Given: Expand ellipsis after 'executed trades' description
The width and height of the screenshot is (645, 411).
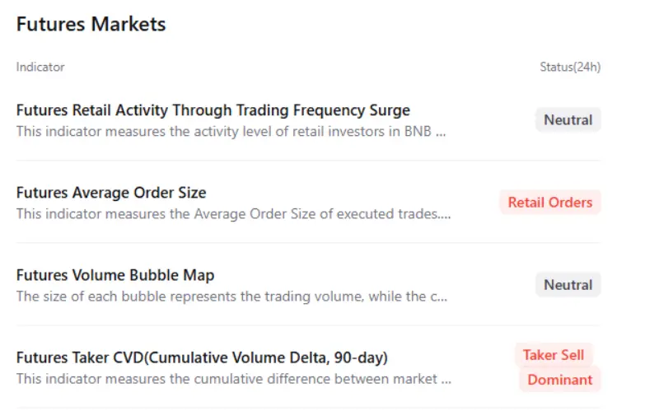Looking at the screenshot, I should 446,215.
